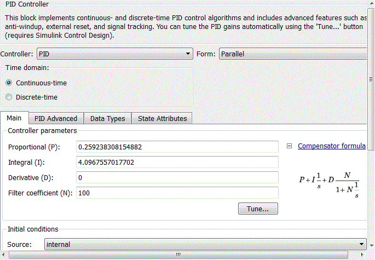The image size is (375, 260).
Task: Open the State Attributes tab
Action: (x=162, y=118)
